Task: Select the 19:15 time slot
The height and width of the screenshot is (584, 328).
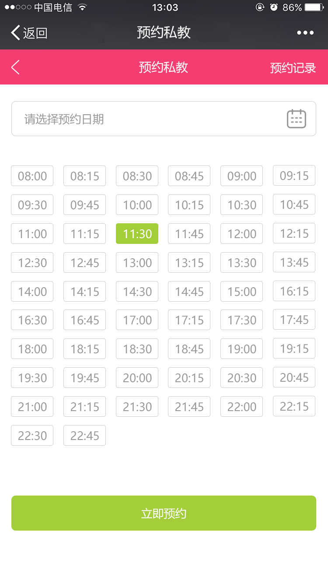Action: click(x=294, y=348)
